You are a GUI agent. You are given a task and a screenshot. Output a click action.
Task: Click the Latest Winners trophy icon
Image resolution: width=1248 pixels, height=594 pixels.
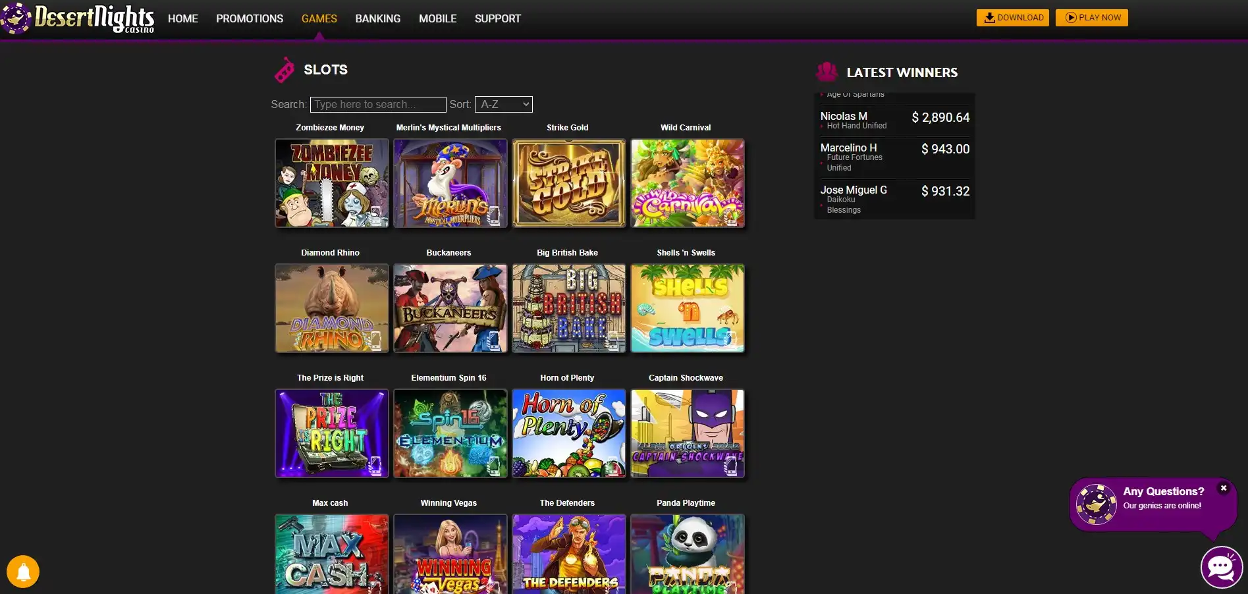pos(827,71)
